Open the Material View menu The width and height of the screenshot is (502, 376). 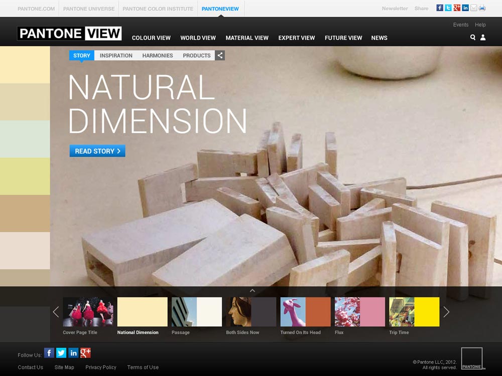[247, 38]
